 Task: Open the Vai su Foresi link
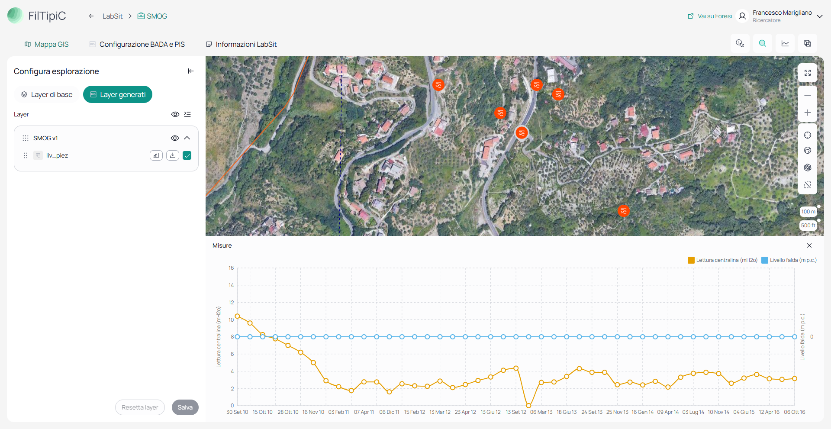pyautogui.click(x=710, y=16)
